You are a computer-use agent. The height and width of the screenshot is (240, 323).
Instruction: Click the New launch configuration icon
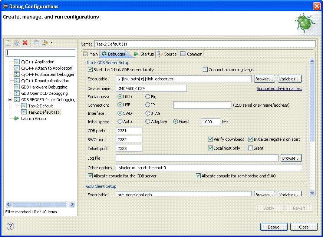(8, 43)
